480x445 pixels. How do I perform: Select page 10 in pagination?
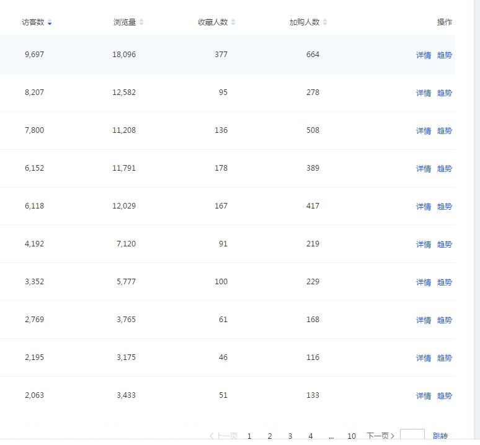point(352,436)
